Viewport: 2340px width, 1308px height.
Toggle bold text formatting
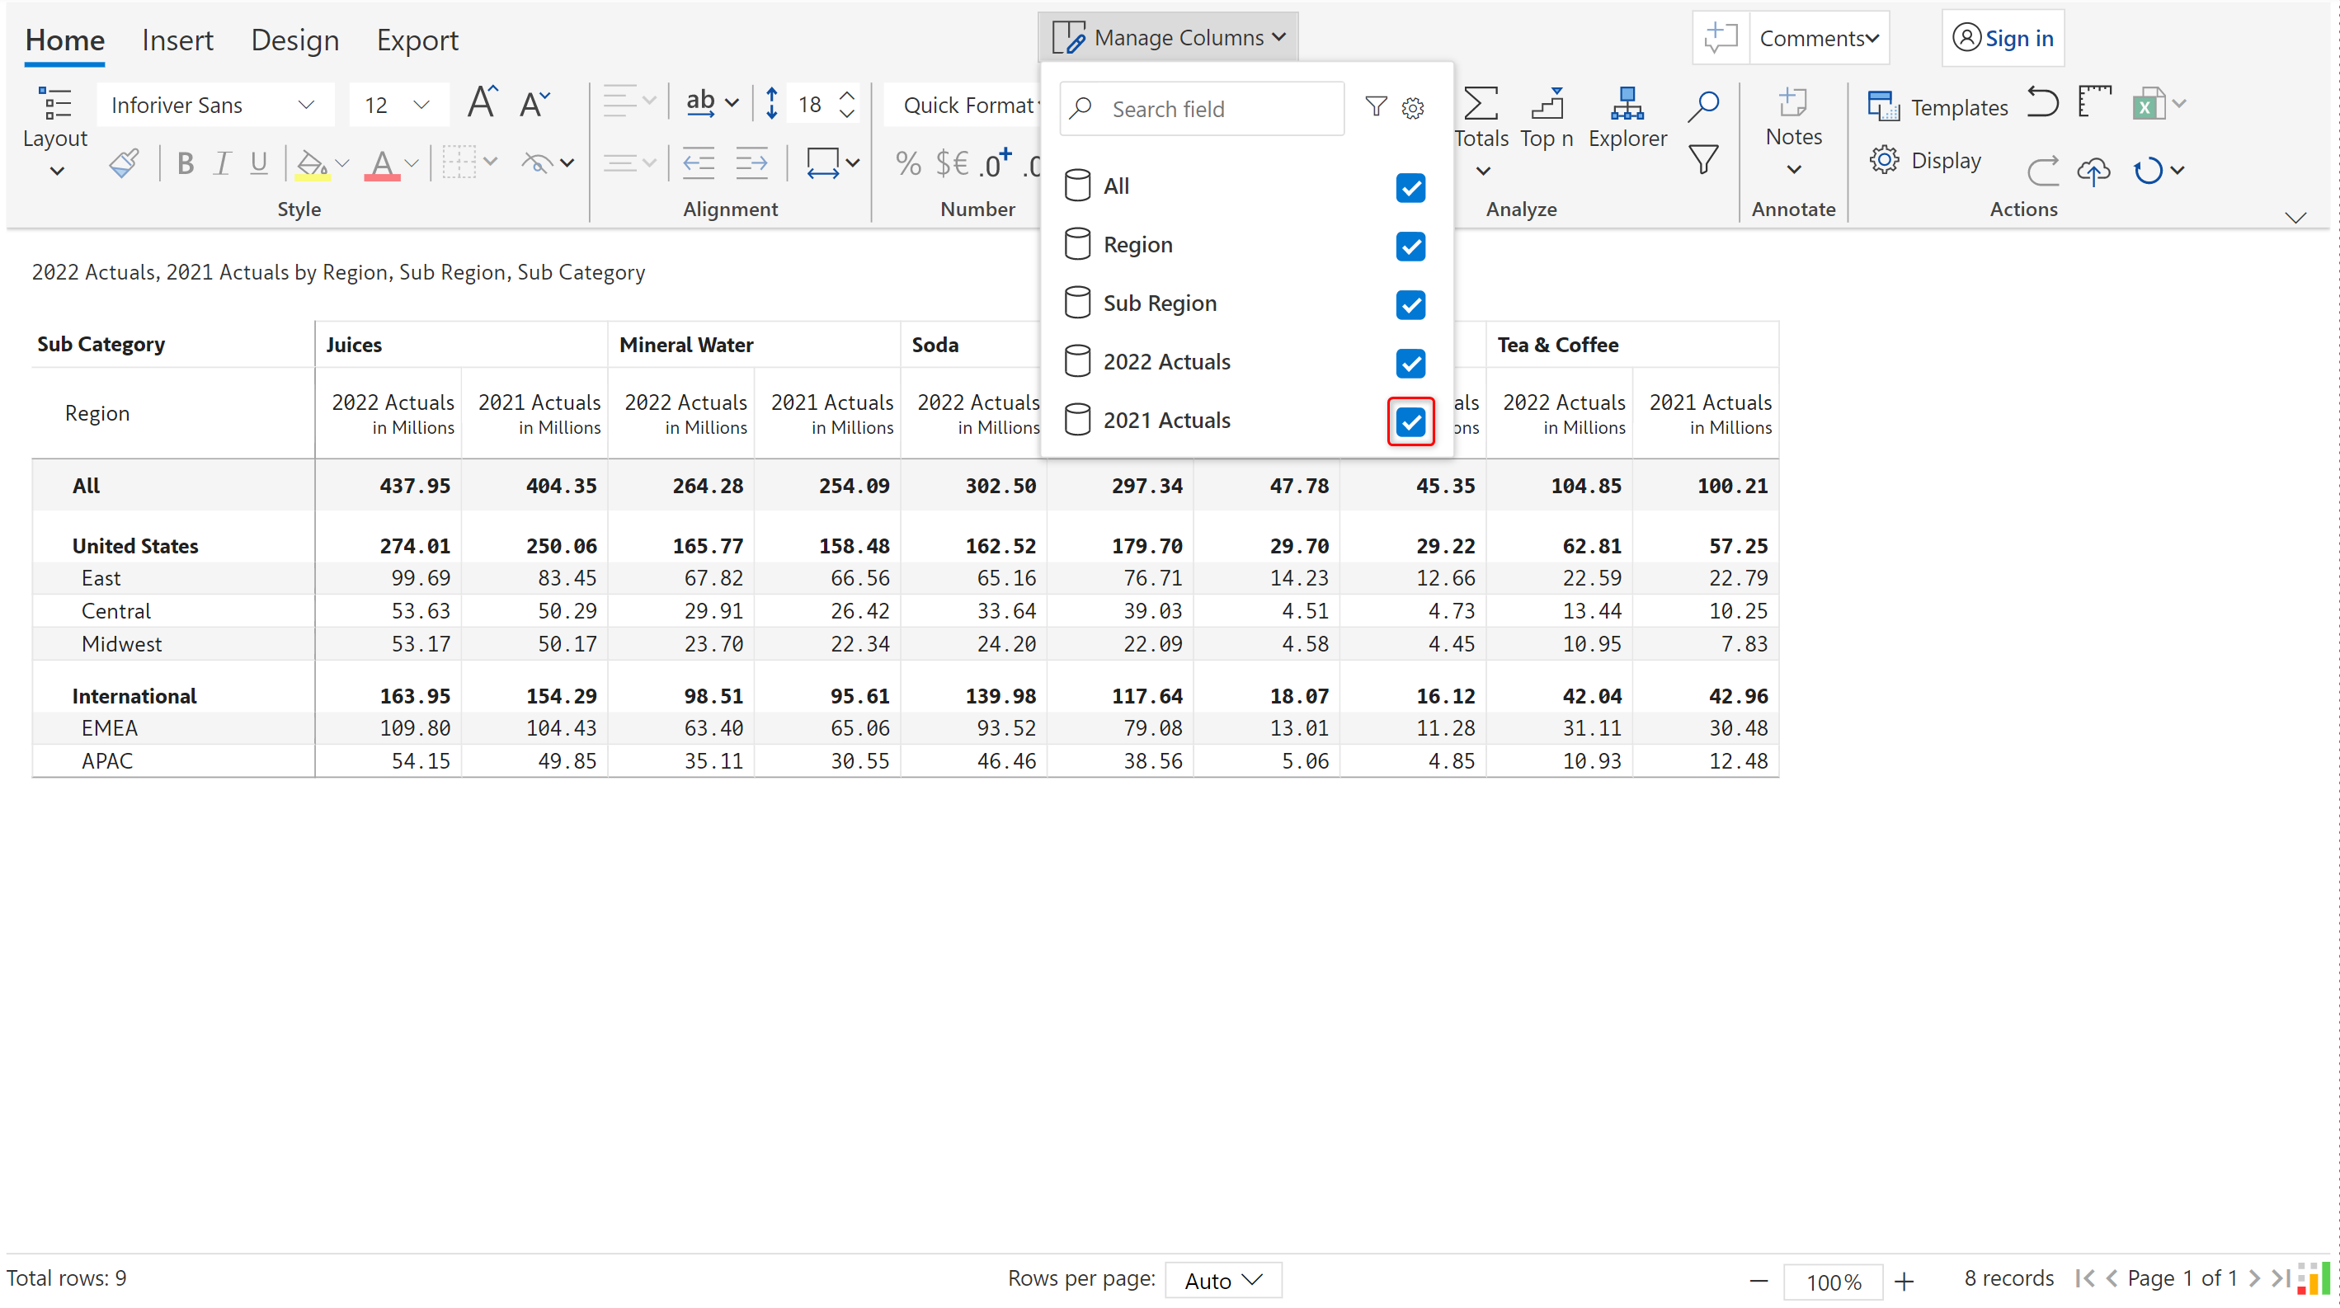click(186, 163)
